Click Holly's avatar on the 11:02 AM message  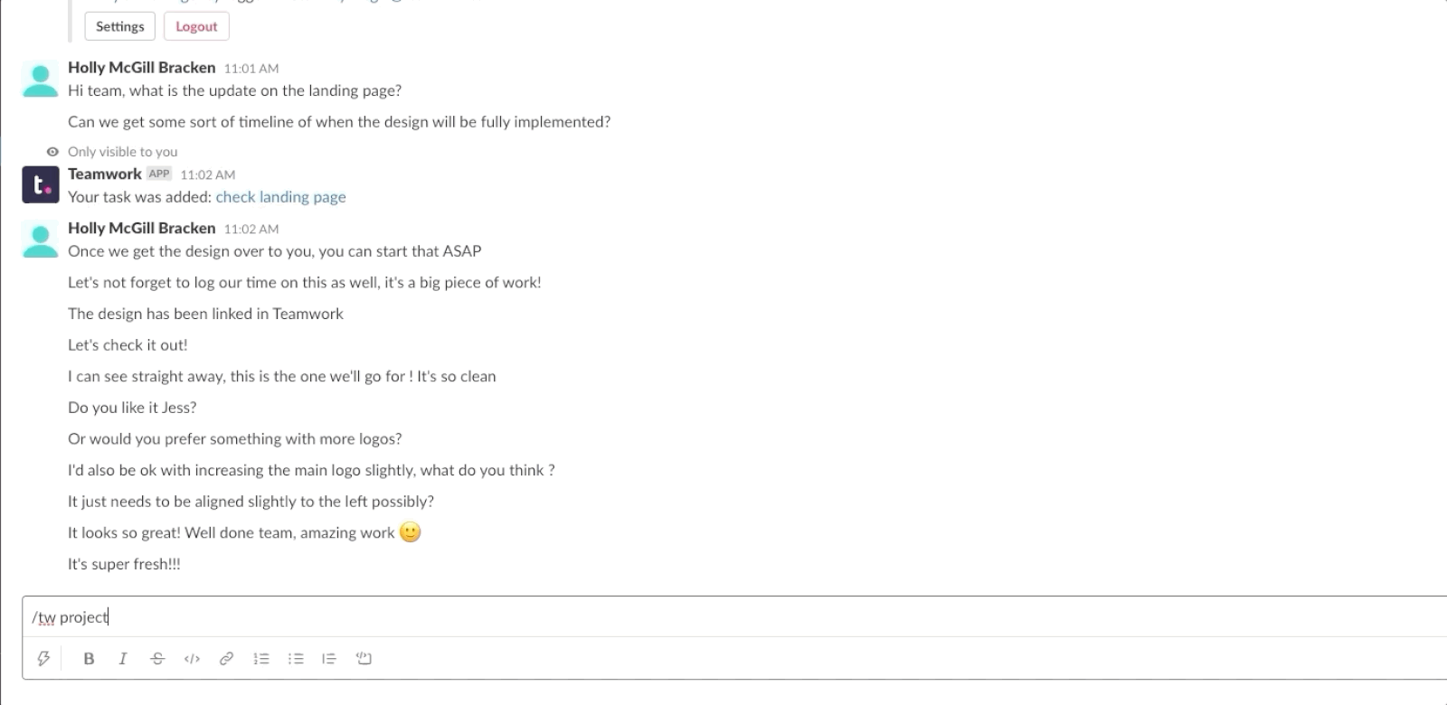tap(41, 239)
